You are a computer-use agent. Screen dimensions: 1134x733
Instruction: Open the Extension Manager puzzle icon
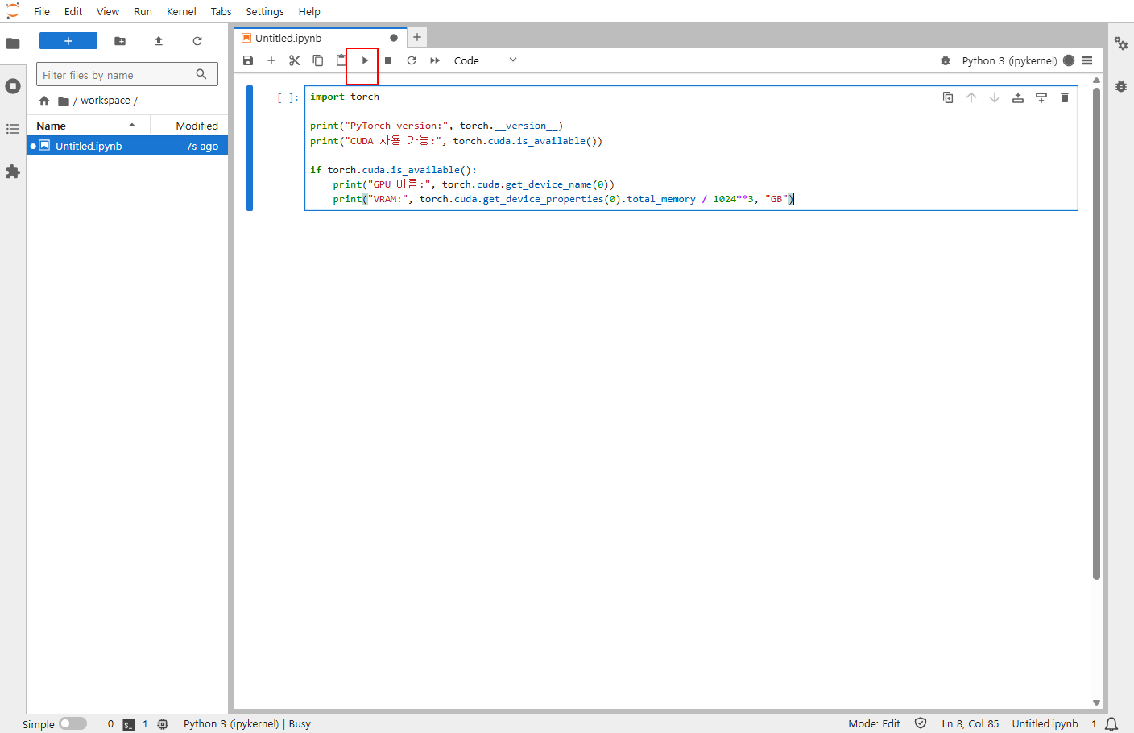click(13, 172)
